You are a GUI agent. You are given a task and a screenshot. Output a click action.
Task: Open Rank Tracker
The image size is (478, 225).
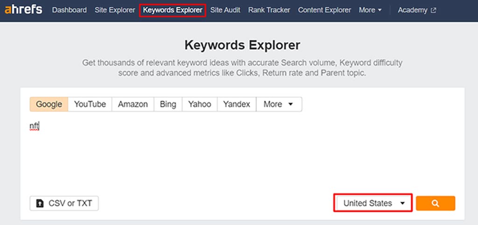coord(269,10)
